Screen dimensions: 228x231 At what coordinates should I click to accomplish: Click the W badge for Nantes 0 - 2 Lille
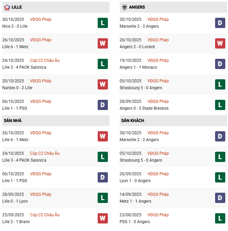point(102,84)
